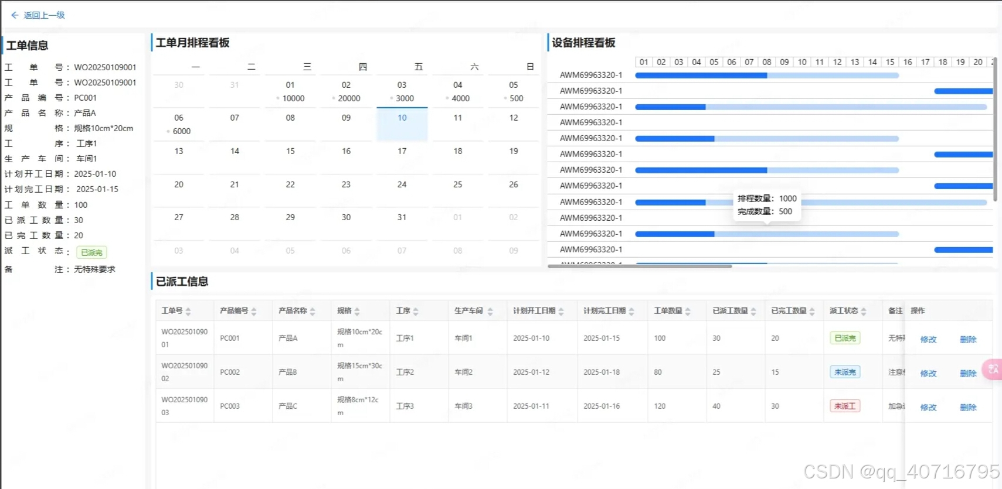Select calendar day 01 with 10000
This screenshot has width=1002, height=489.
tap(290, 91)
